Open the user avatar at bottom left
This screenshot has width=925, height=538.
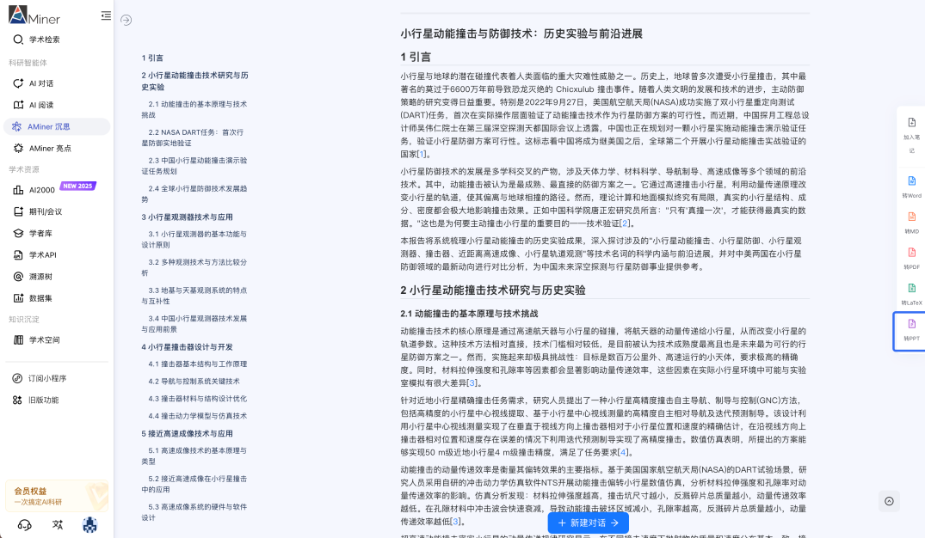tap(89, 525)
